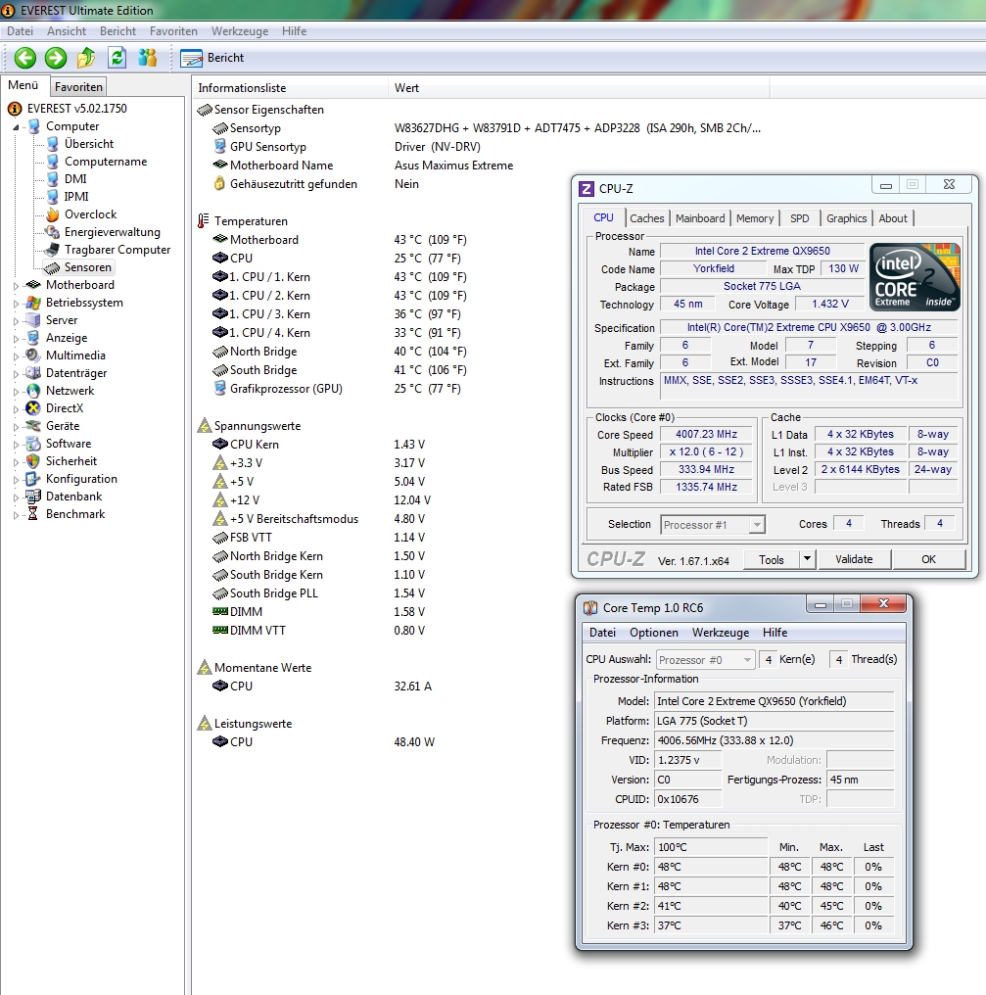The image size is (986, 995).
Task: Expand the Server tree node
Action: coord(16,321)
